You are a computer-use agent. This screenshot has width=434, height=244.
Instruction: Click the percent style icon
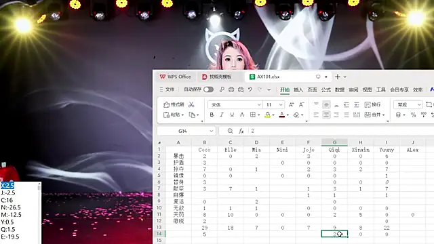[413, 115]
